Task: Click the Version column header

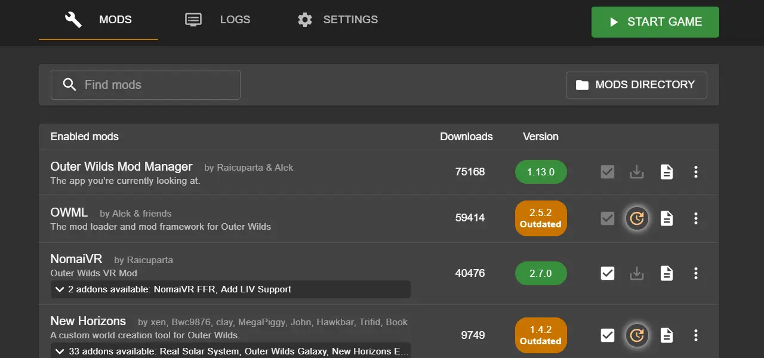Action: pyautogui.click(x=541, y=137)
